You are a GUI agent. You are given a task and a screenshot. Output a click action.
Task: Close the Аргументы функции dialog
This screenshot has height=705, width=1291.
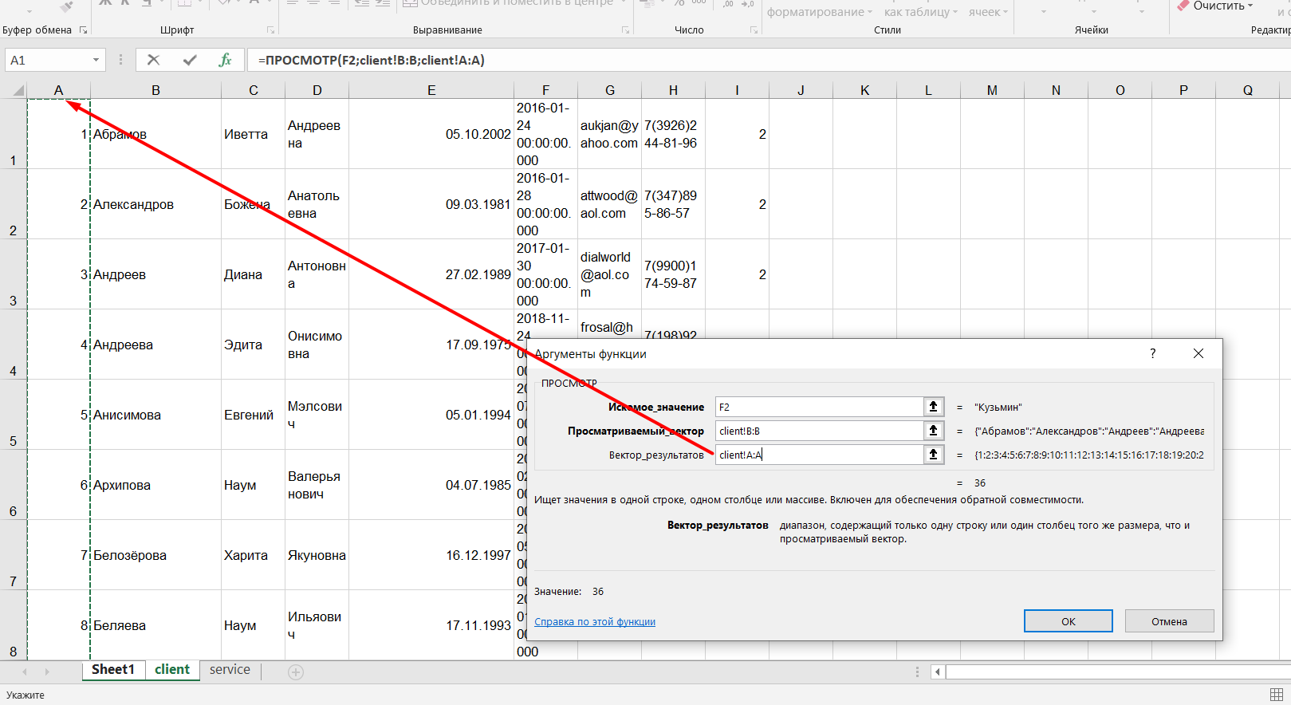[1199, 353]
